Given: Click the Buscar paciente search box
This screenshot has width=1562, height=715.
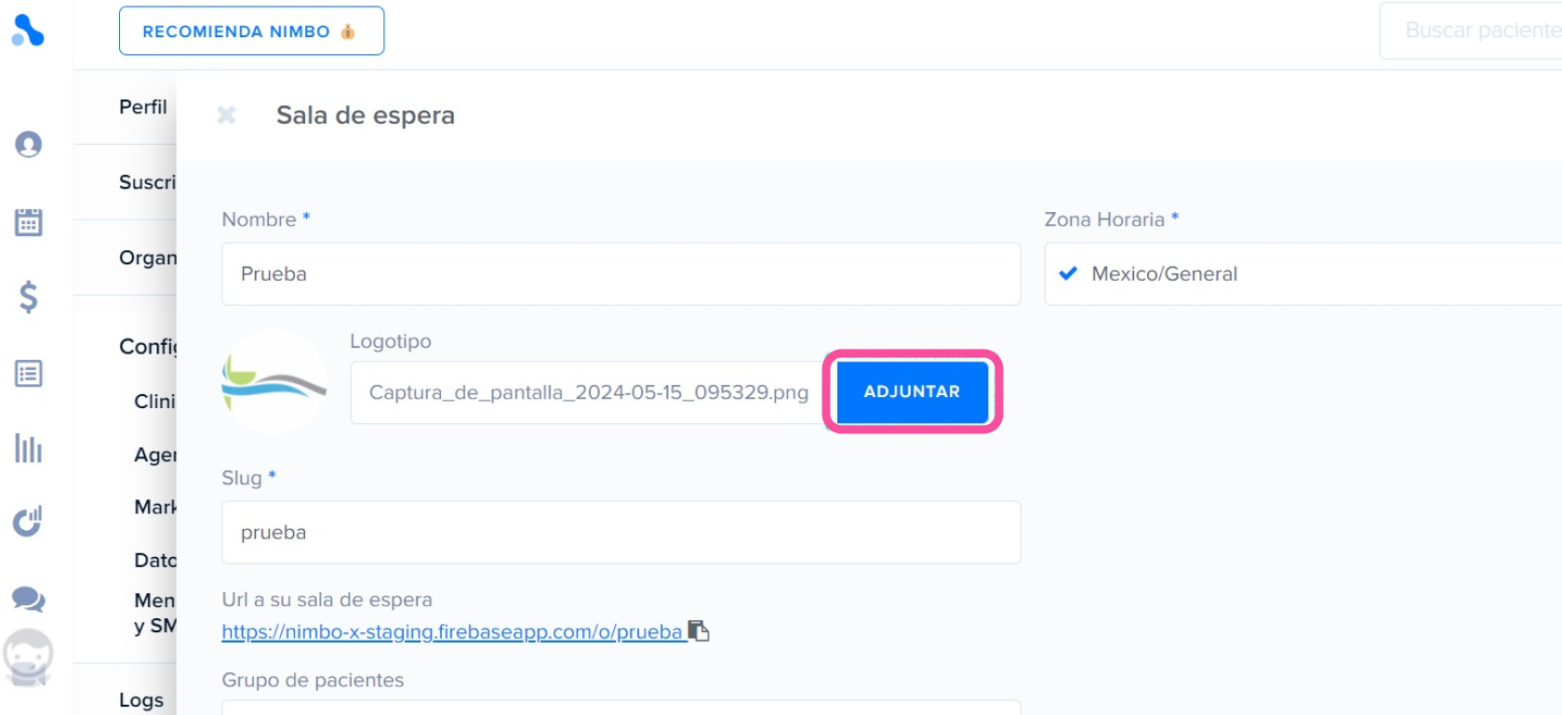Looking at the screenshot, I should pyautogui.click(x=1471, y=31).
